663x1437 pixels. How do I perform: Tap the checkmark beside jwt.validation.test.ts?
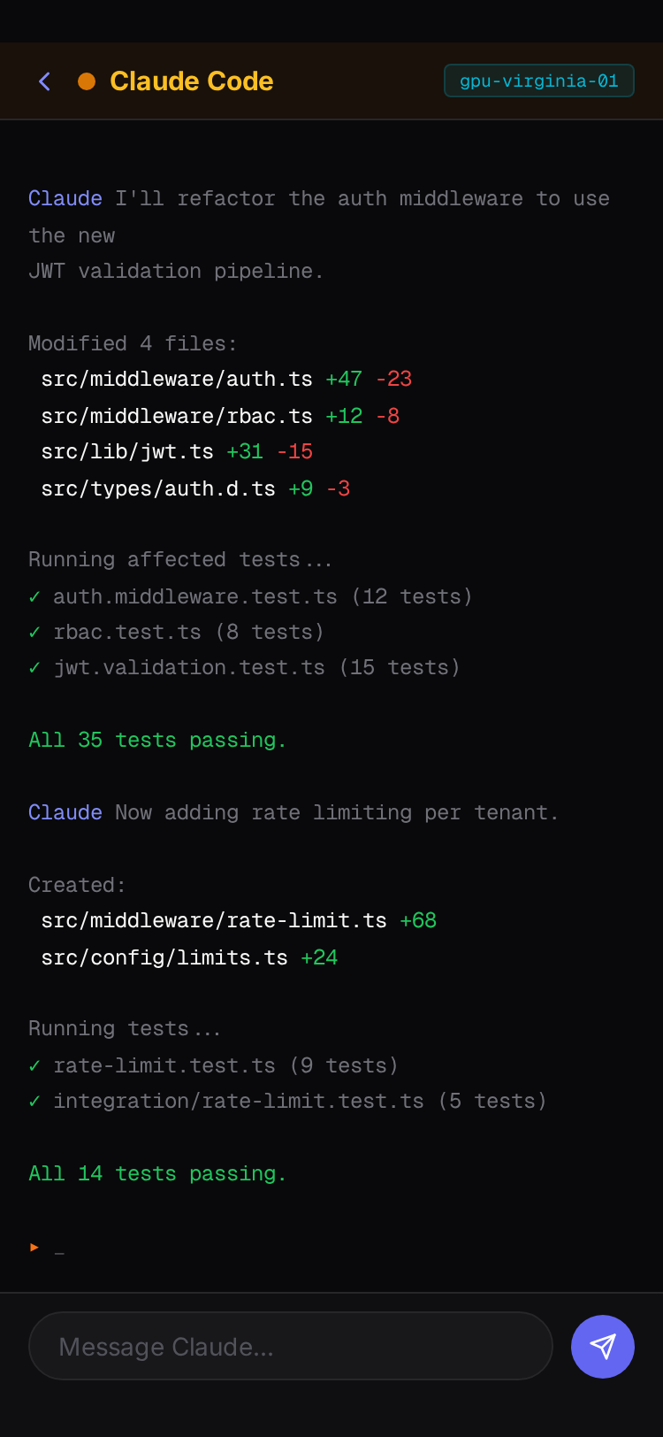[34, 667]
